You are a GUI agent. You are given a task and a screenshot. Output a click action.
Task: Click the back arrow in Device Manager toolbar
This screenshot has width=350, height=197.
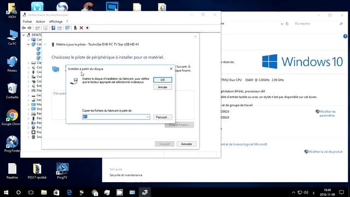[24, 28]
